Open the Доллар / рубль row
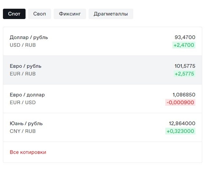 pyautogui.click(x=103, y=41)
